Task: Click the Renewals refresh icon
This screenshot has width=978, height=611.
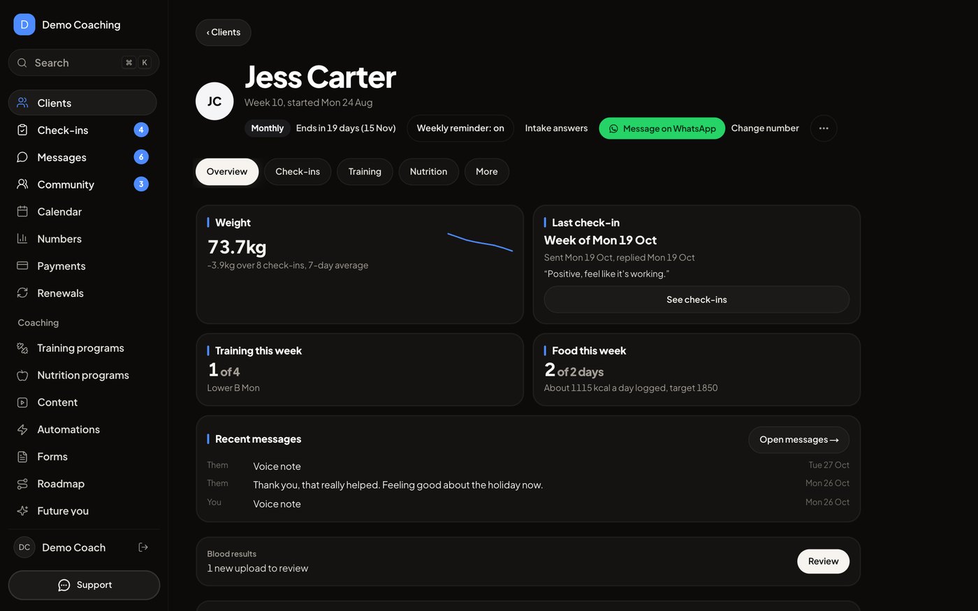Action: click(x=22, y=293)
